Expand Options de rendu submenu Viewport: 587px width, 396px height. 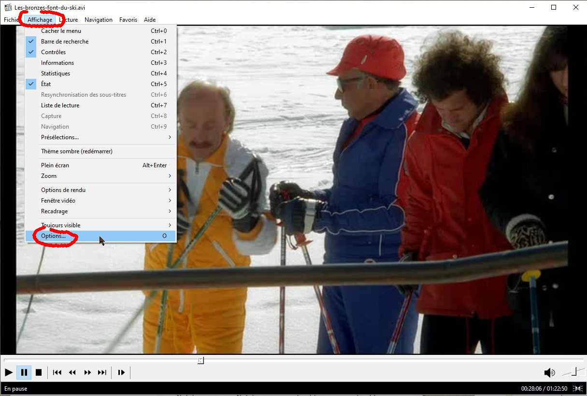[x=101, y=190]
